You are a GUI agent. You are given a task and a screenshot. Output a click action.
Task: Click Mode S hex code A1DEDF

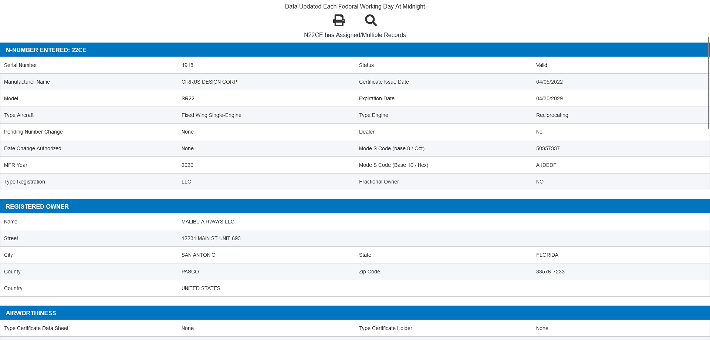(x=546, y=165)
